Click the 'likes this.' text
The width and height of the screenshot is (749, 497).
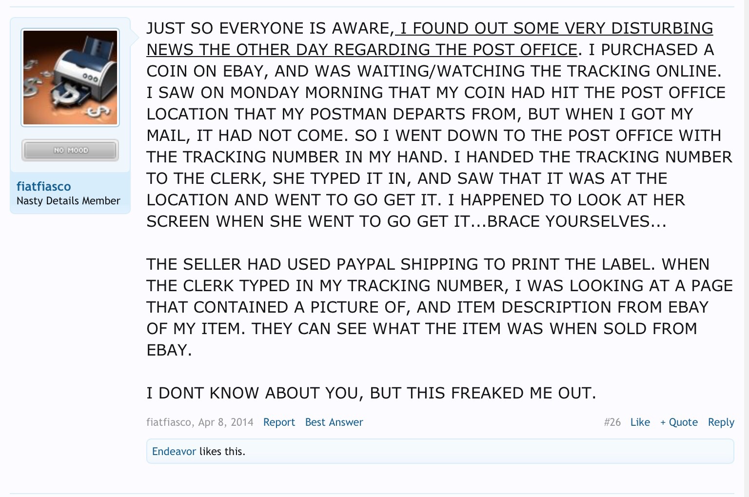tap(222, 452)
